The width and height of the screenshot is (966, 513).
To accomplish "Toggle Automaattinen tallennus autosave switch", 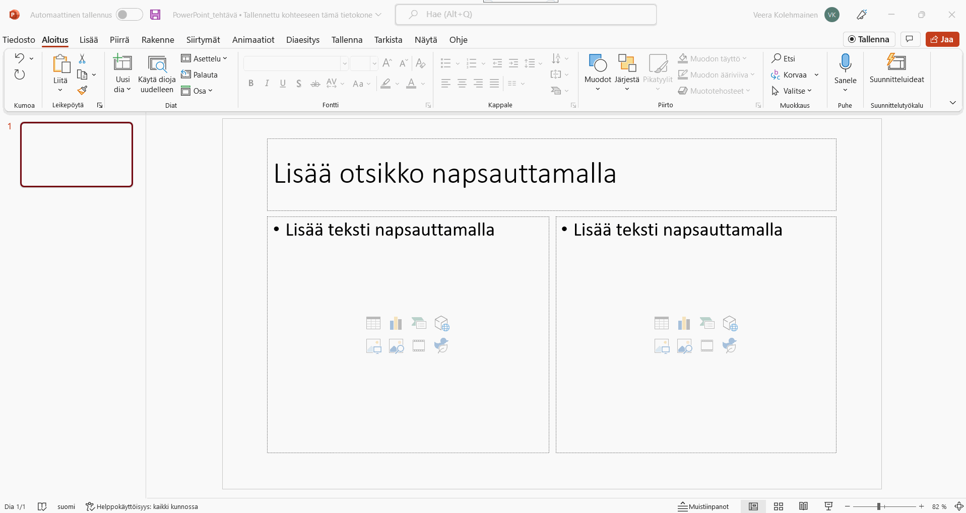I will [x=129, y=15].
